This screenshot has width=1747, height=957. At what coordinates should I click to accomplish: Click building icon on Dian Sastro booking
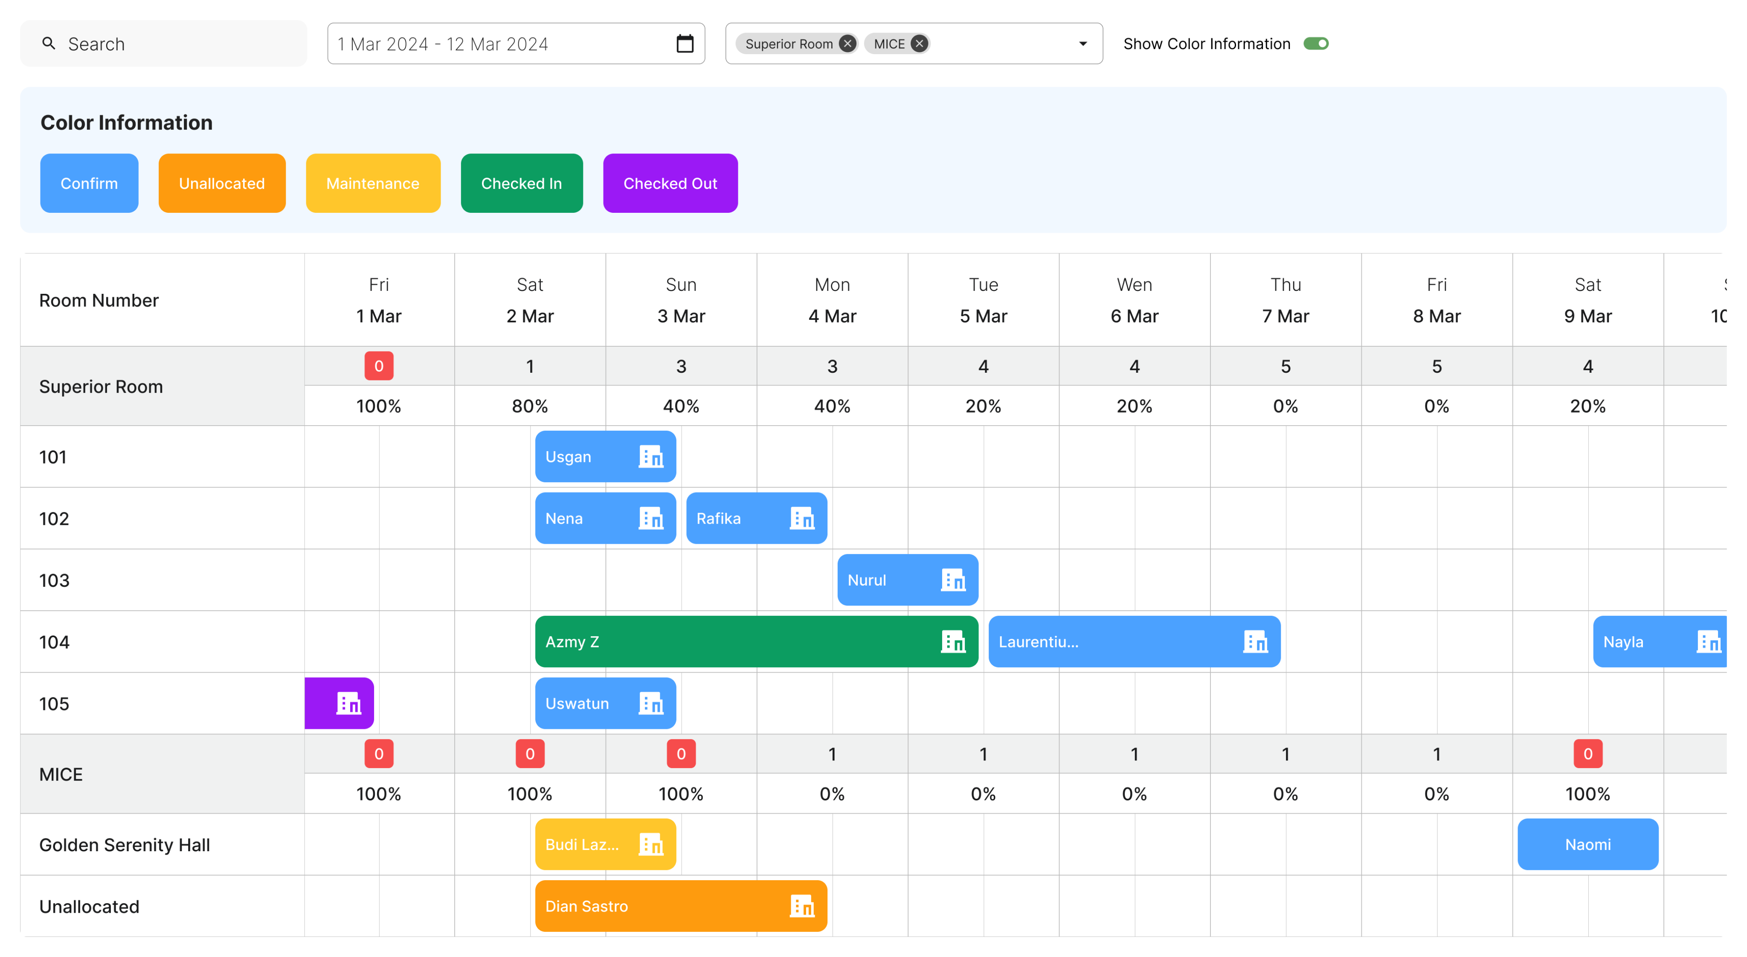pos(801,906)
